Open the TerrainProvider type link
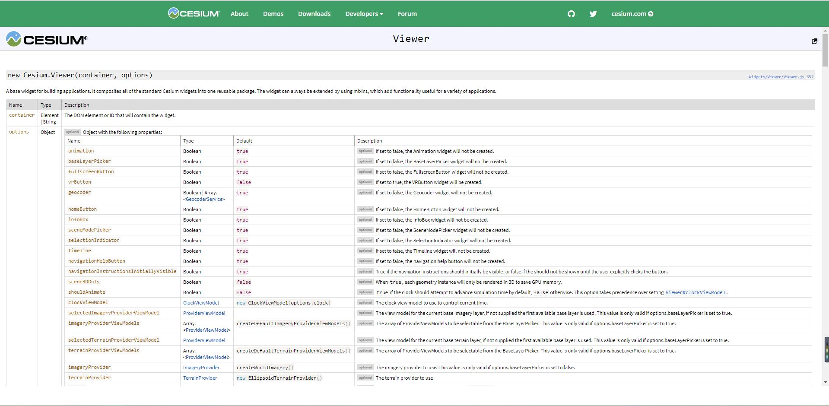This screenshot has height=406, width=829. coord(200,378)
